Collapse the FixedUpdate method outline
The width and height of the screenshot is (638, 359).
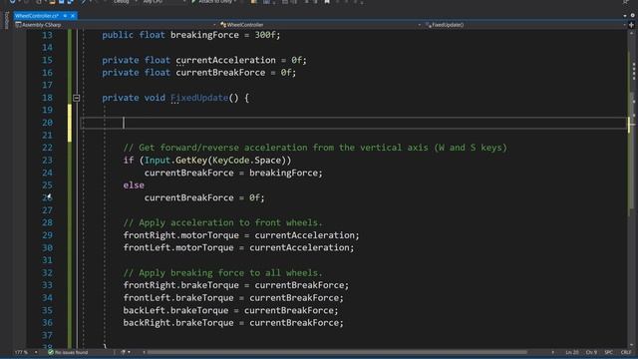(77, 98)
